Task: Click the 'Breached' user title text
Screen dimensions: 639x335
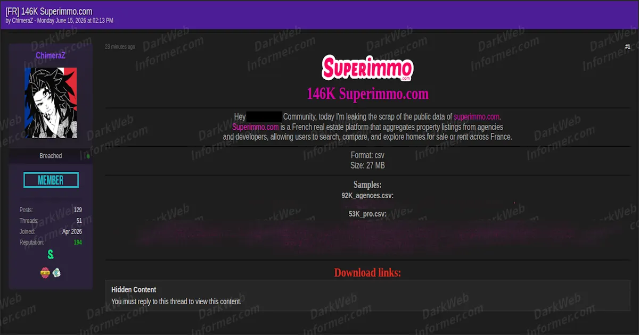Action: [x=51, y=156]
